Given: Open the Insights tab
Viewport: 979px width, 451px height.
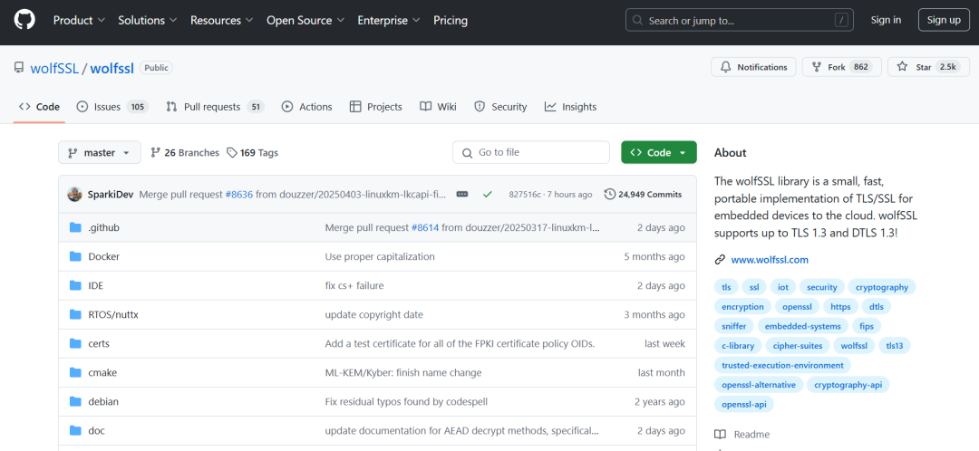Looking at the screenshot, I should click(x=571, y=107).
